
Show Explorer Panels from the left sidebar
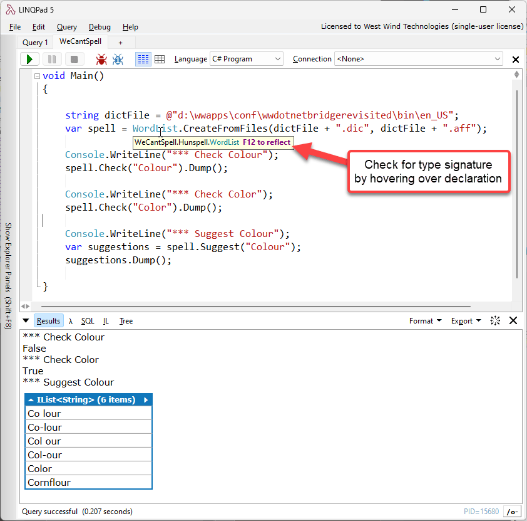pos(8,275)
